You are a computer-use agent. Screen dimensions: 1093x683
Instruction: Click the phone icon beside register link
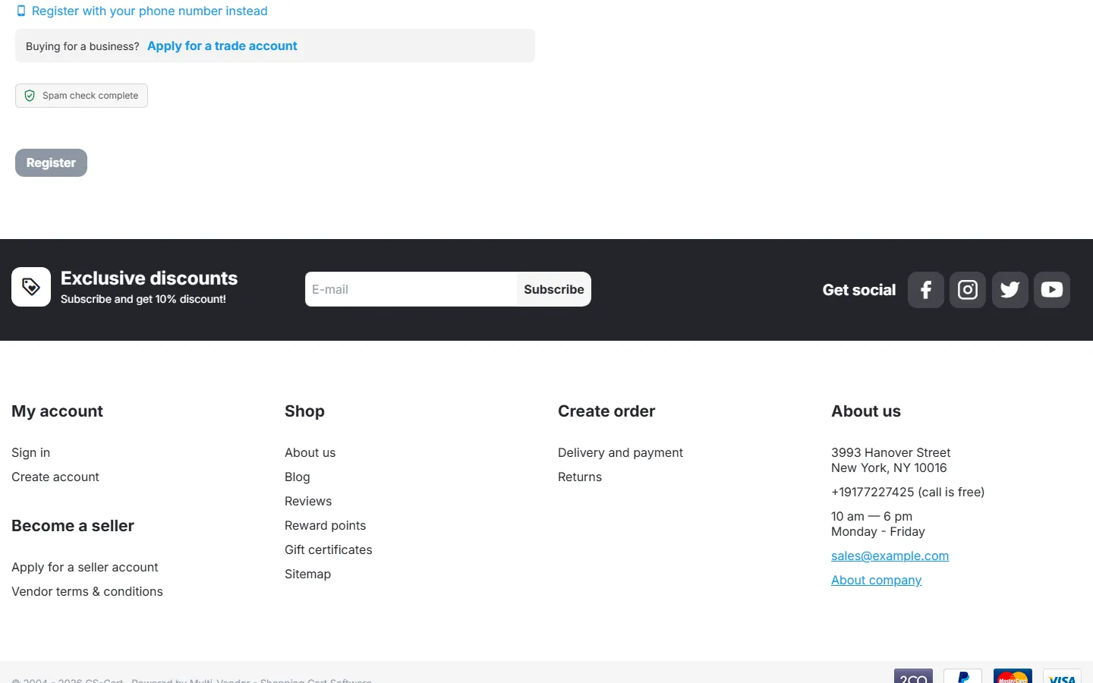coord(21,11)
